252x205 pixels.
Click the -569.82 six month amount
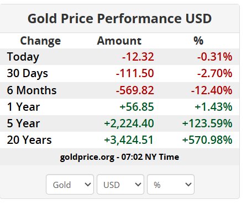[x=135, y=90]
